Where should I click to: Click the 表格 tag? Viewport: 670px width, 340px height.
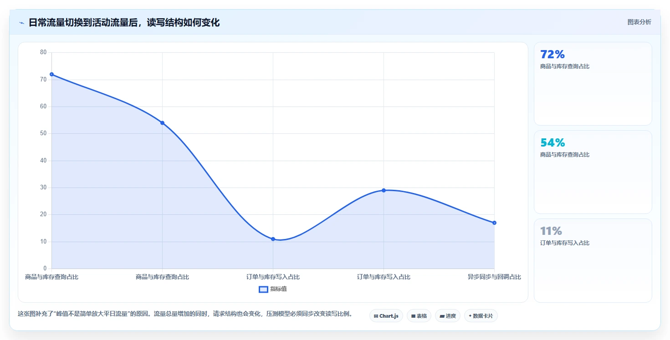tap(419, 315)
